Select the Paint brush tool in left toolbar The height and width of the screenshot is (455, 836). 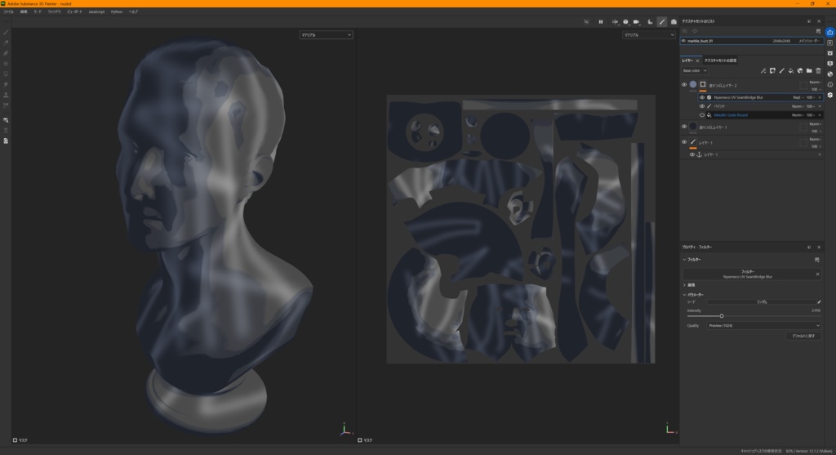point(6,33)
